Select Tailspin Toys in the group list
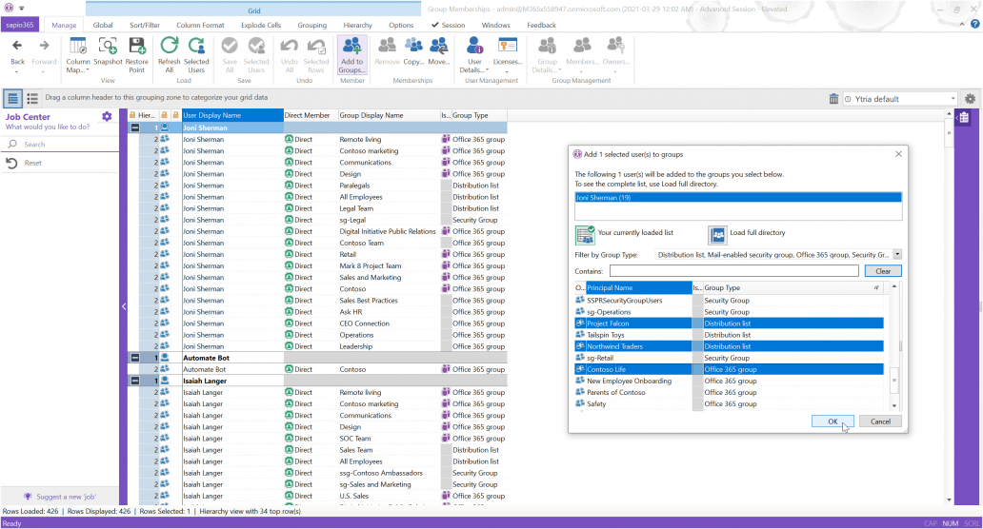This screenshot has height=529, width=983. (x=729, y=335)
